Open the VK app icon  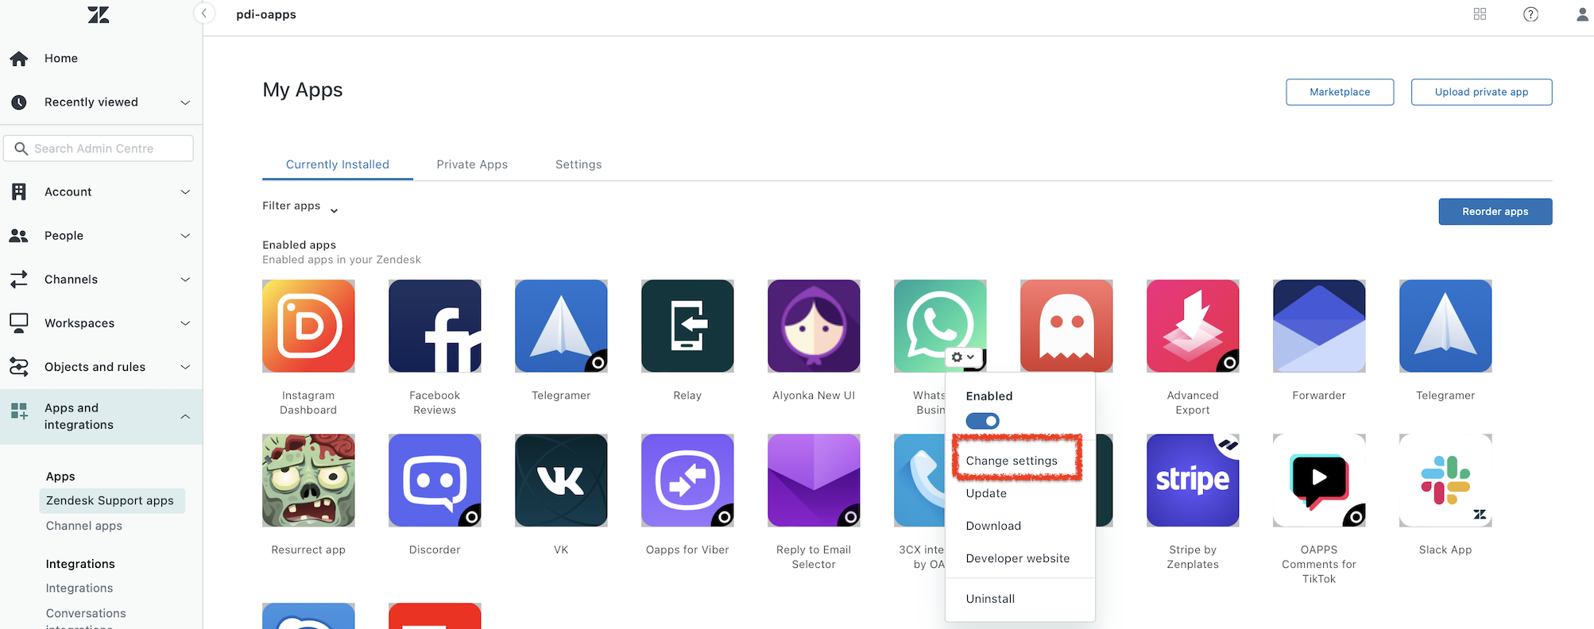tap(561, 480)
